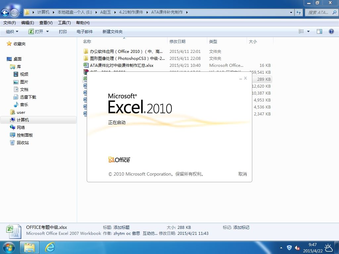Expand the arrow next to 打开
Viewport: 339px width, 254px height.
coord(47,31)
